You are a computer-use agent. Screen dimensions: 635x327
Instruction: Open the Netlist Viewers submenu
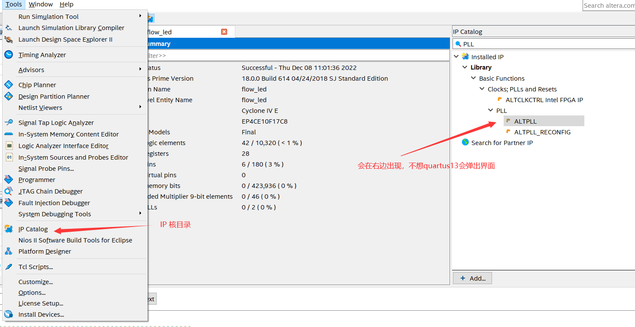[75, 108]
